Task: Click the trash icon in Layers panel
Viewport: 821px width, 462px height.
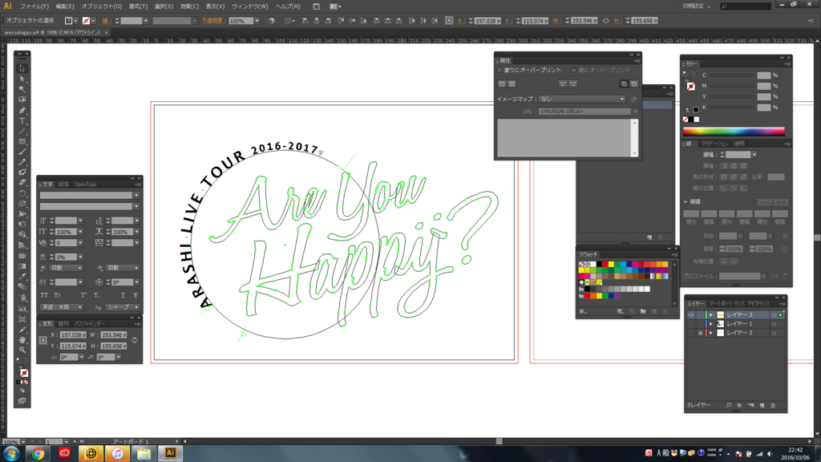Action: pyautogui.click(x=773, y=405)
